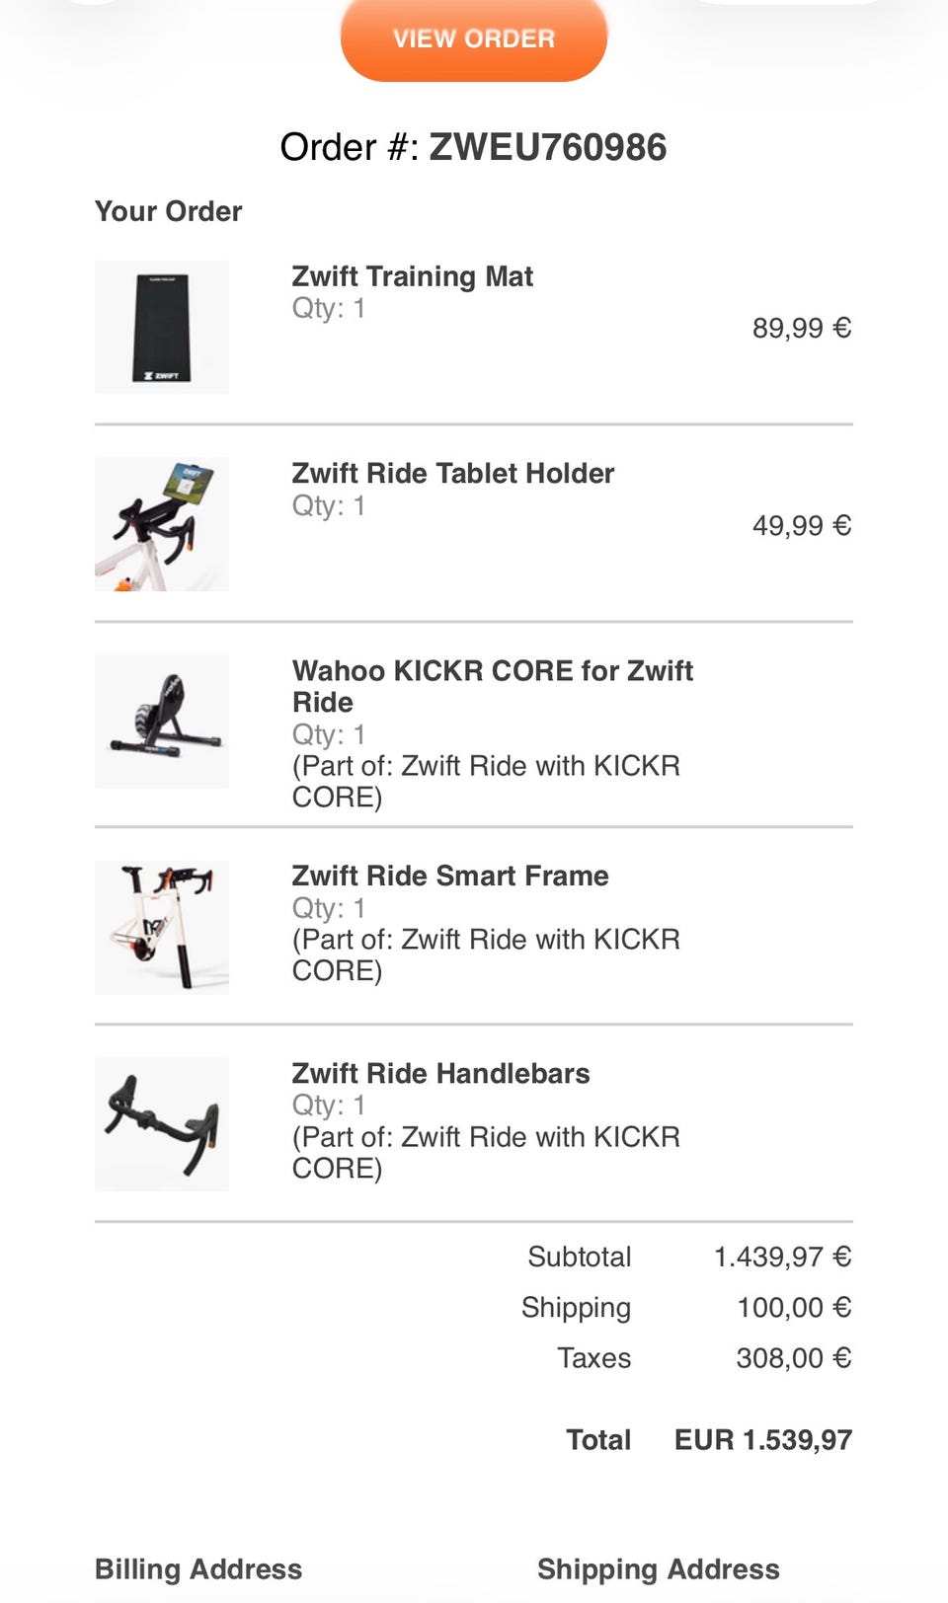Click the Zwift Ride Tablet Holder title
Image resolution: width=948 pixels, height=1603 pixels.
[452, 474]
